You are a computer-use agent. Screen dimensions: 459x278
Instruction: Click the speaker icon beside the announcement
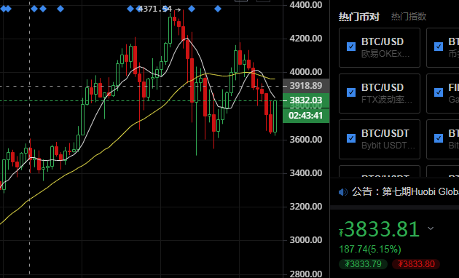pyautogui.click(x=342, y=192)
